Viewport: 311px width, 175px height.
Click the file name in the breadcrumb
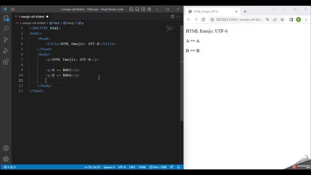[33, 23]
